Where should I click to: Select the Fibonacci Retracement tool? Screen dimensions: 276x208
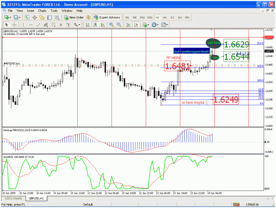coord(53,25)
